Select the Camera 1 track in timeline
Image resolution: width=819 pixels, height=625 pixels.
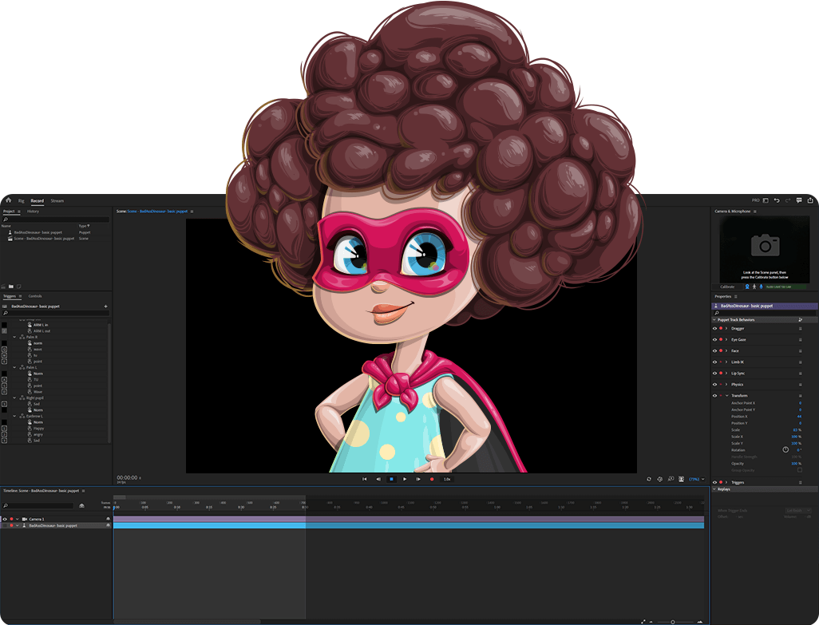coord(38,519)
